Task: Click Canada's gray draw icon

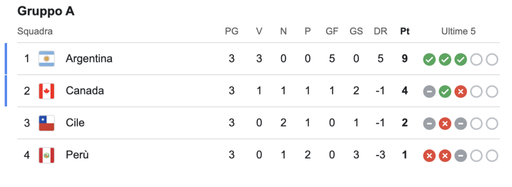Action: tap(429, 92)
